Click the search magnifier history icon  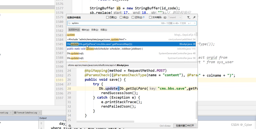point(69,23)
